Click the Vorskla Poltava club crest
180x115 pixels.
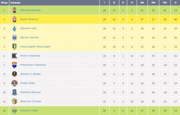tap(15, 101)
